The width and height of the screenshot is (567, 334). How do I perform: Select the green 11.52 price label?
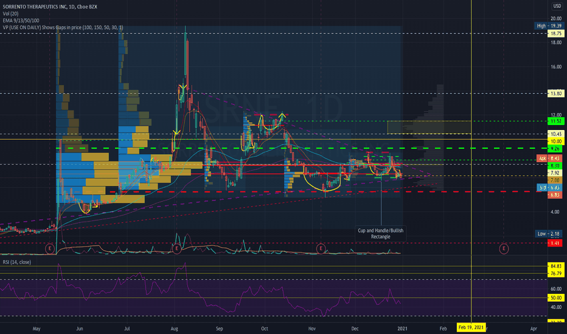(556, 121)
